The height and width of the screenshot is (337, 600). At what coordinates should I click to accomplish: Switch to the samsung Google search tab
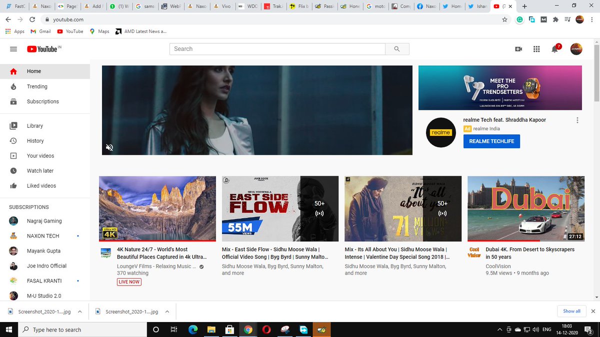(145, 6)
